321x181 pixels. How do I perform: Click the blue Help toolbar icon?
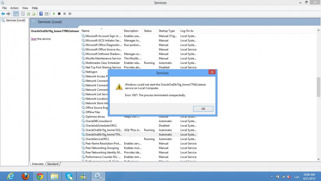pos(41,14)
